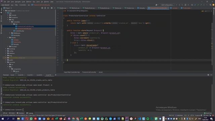The width and height of the screenshot is (215, 121).
Task: Select Controller.php in the project tree
Action: (x=19, y=31)
